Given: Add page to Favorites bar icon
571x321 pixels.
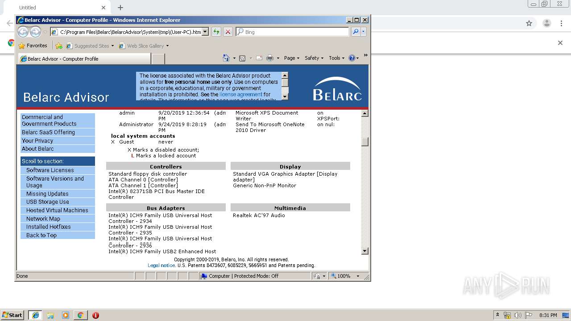Looking at the screenshot, I should [59, 45].
